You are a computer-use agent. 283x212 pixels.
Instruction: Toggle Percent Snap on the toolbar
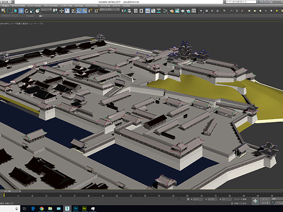click(84, 11)
